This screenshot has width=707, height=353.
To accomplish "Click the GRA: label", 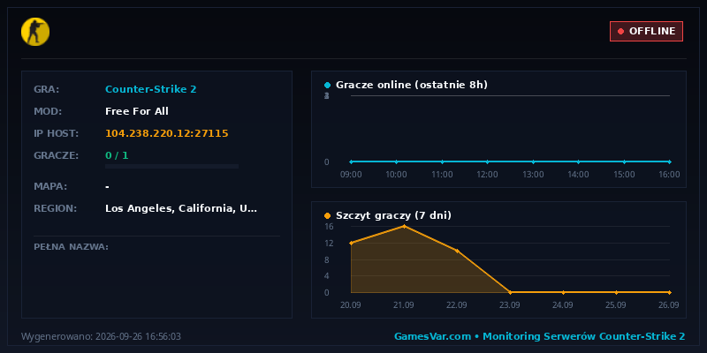I will pyautogui.click(x=47, y=89).
